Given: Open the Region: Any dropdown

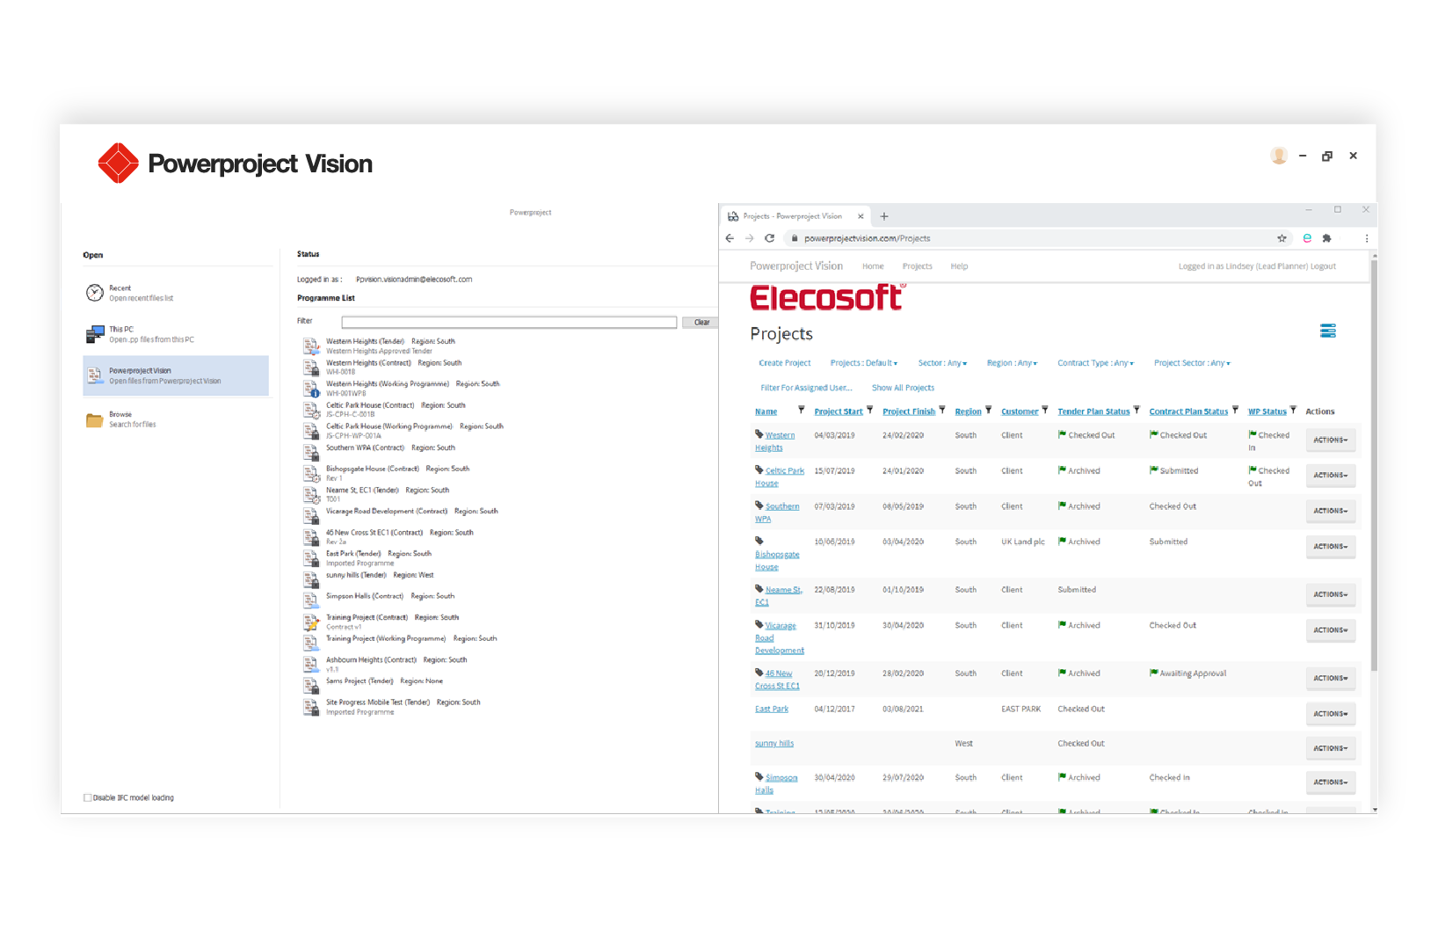Looking at the screenshot, I should (x=1012, y=363).
